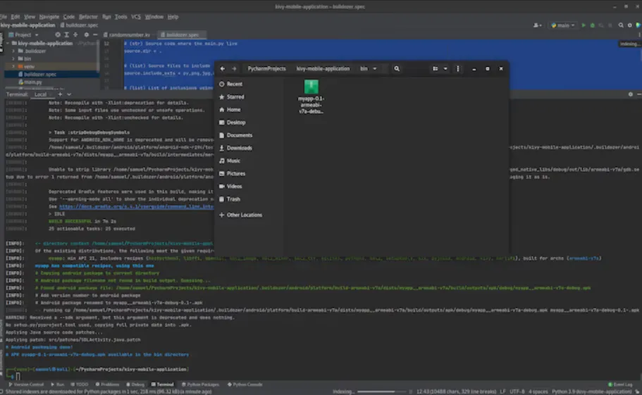Screen dimensions: 642x395
Task: Open the user account dropdown icon
Action: pos(537,25)
